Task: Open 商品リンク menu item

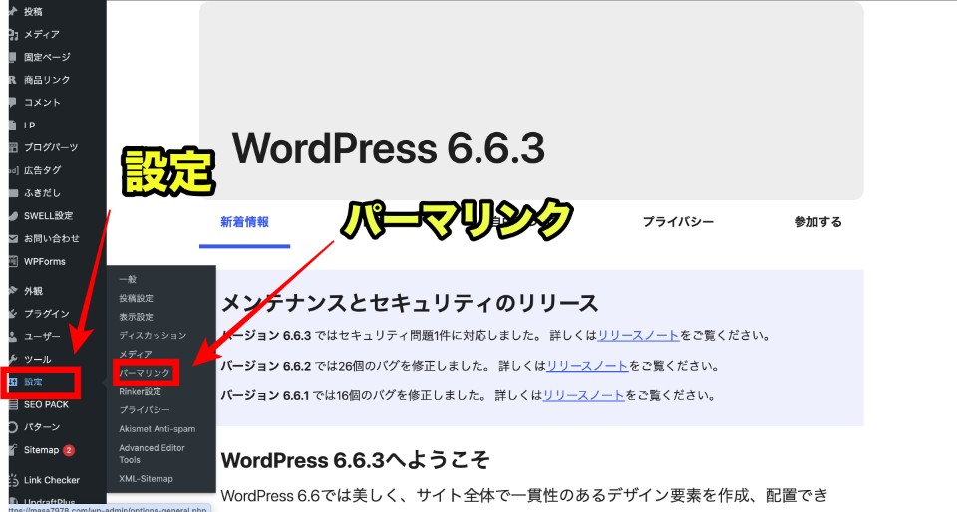Action: (x=47, y=80)
